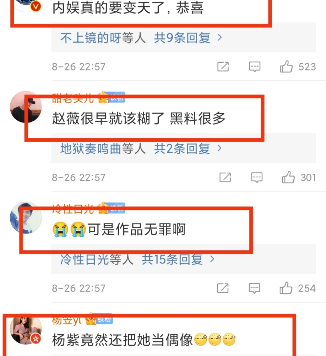Share the comment with 301 likes

(x=225, y=177)
